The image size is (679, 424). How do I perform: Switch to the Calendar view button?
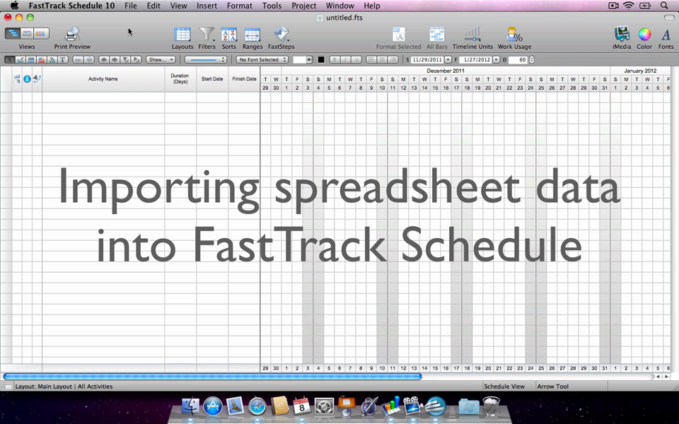[27, 33]
